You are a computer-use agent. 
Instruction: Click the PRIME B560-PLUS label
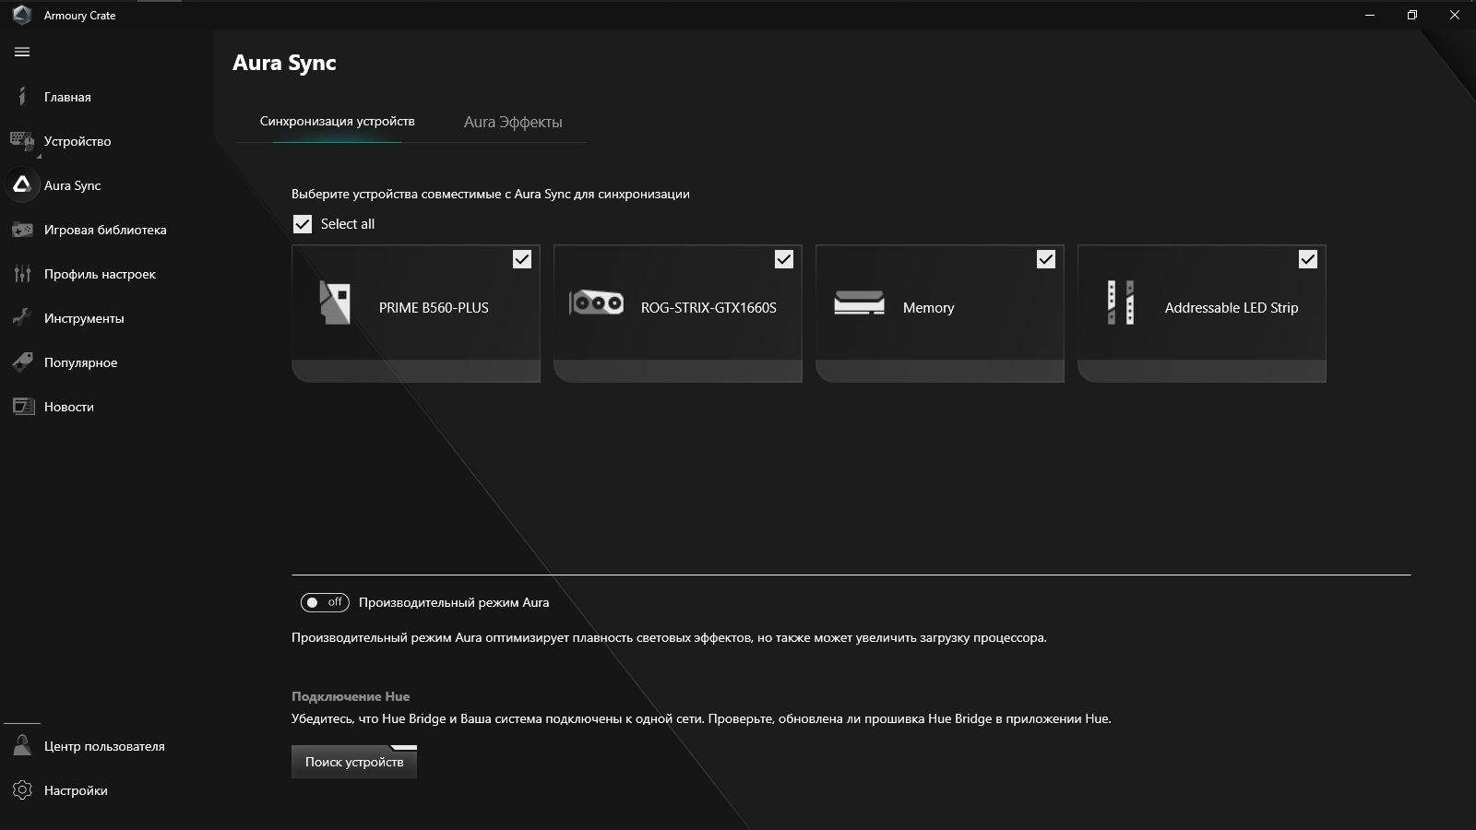pos(434,308)
